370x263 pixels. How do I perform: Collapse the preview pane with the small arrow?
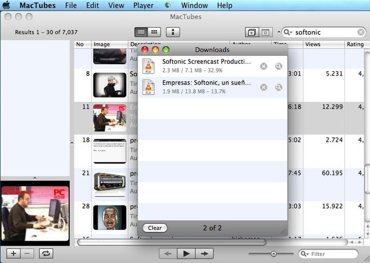[35, 178]
